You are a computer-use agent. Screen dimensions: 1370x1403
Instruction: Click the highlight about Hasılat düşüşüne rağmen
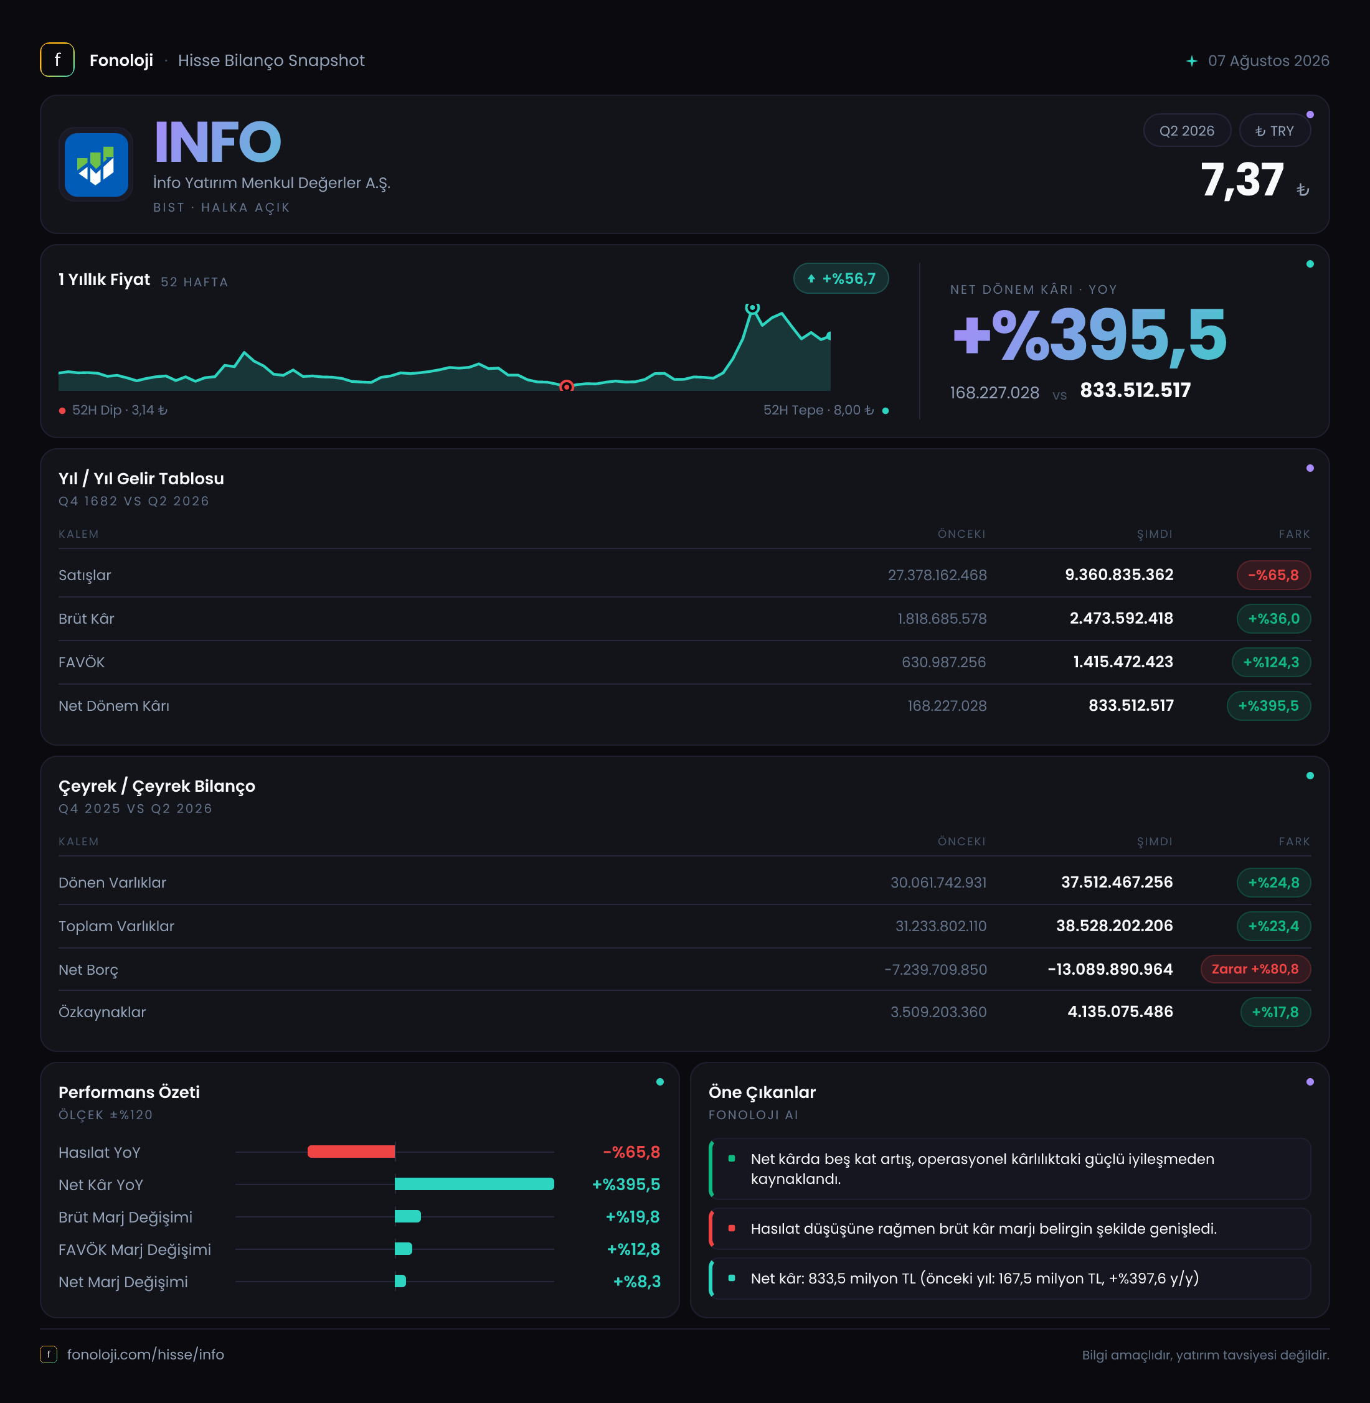(1009, 1229)
